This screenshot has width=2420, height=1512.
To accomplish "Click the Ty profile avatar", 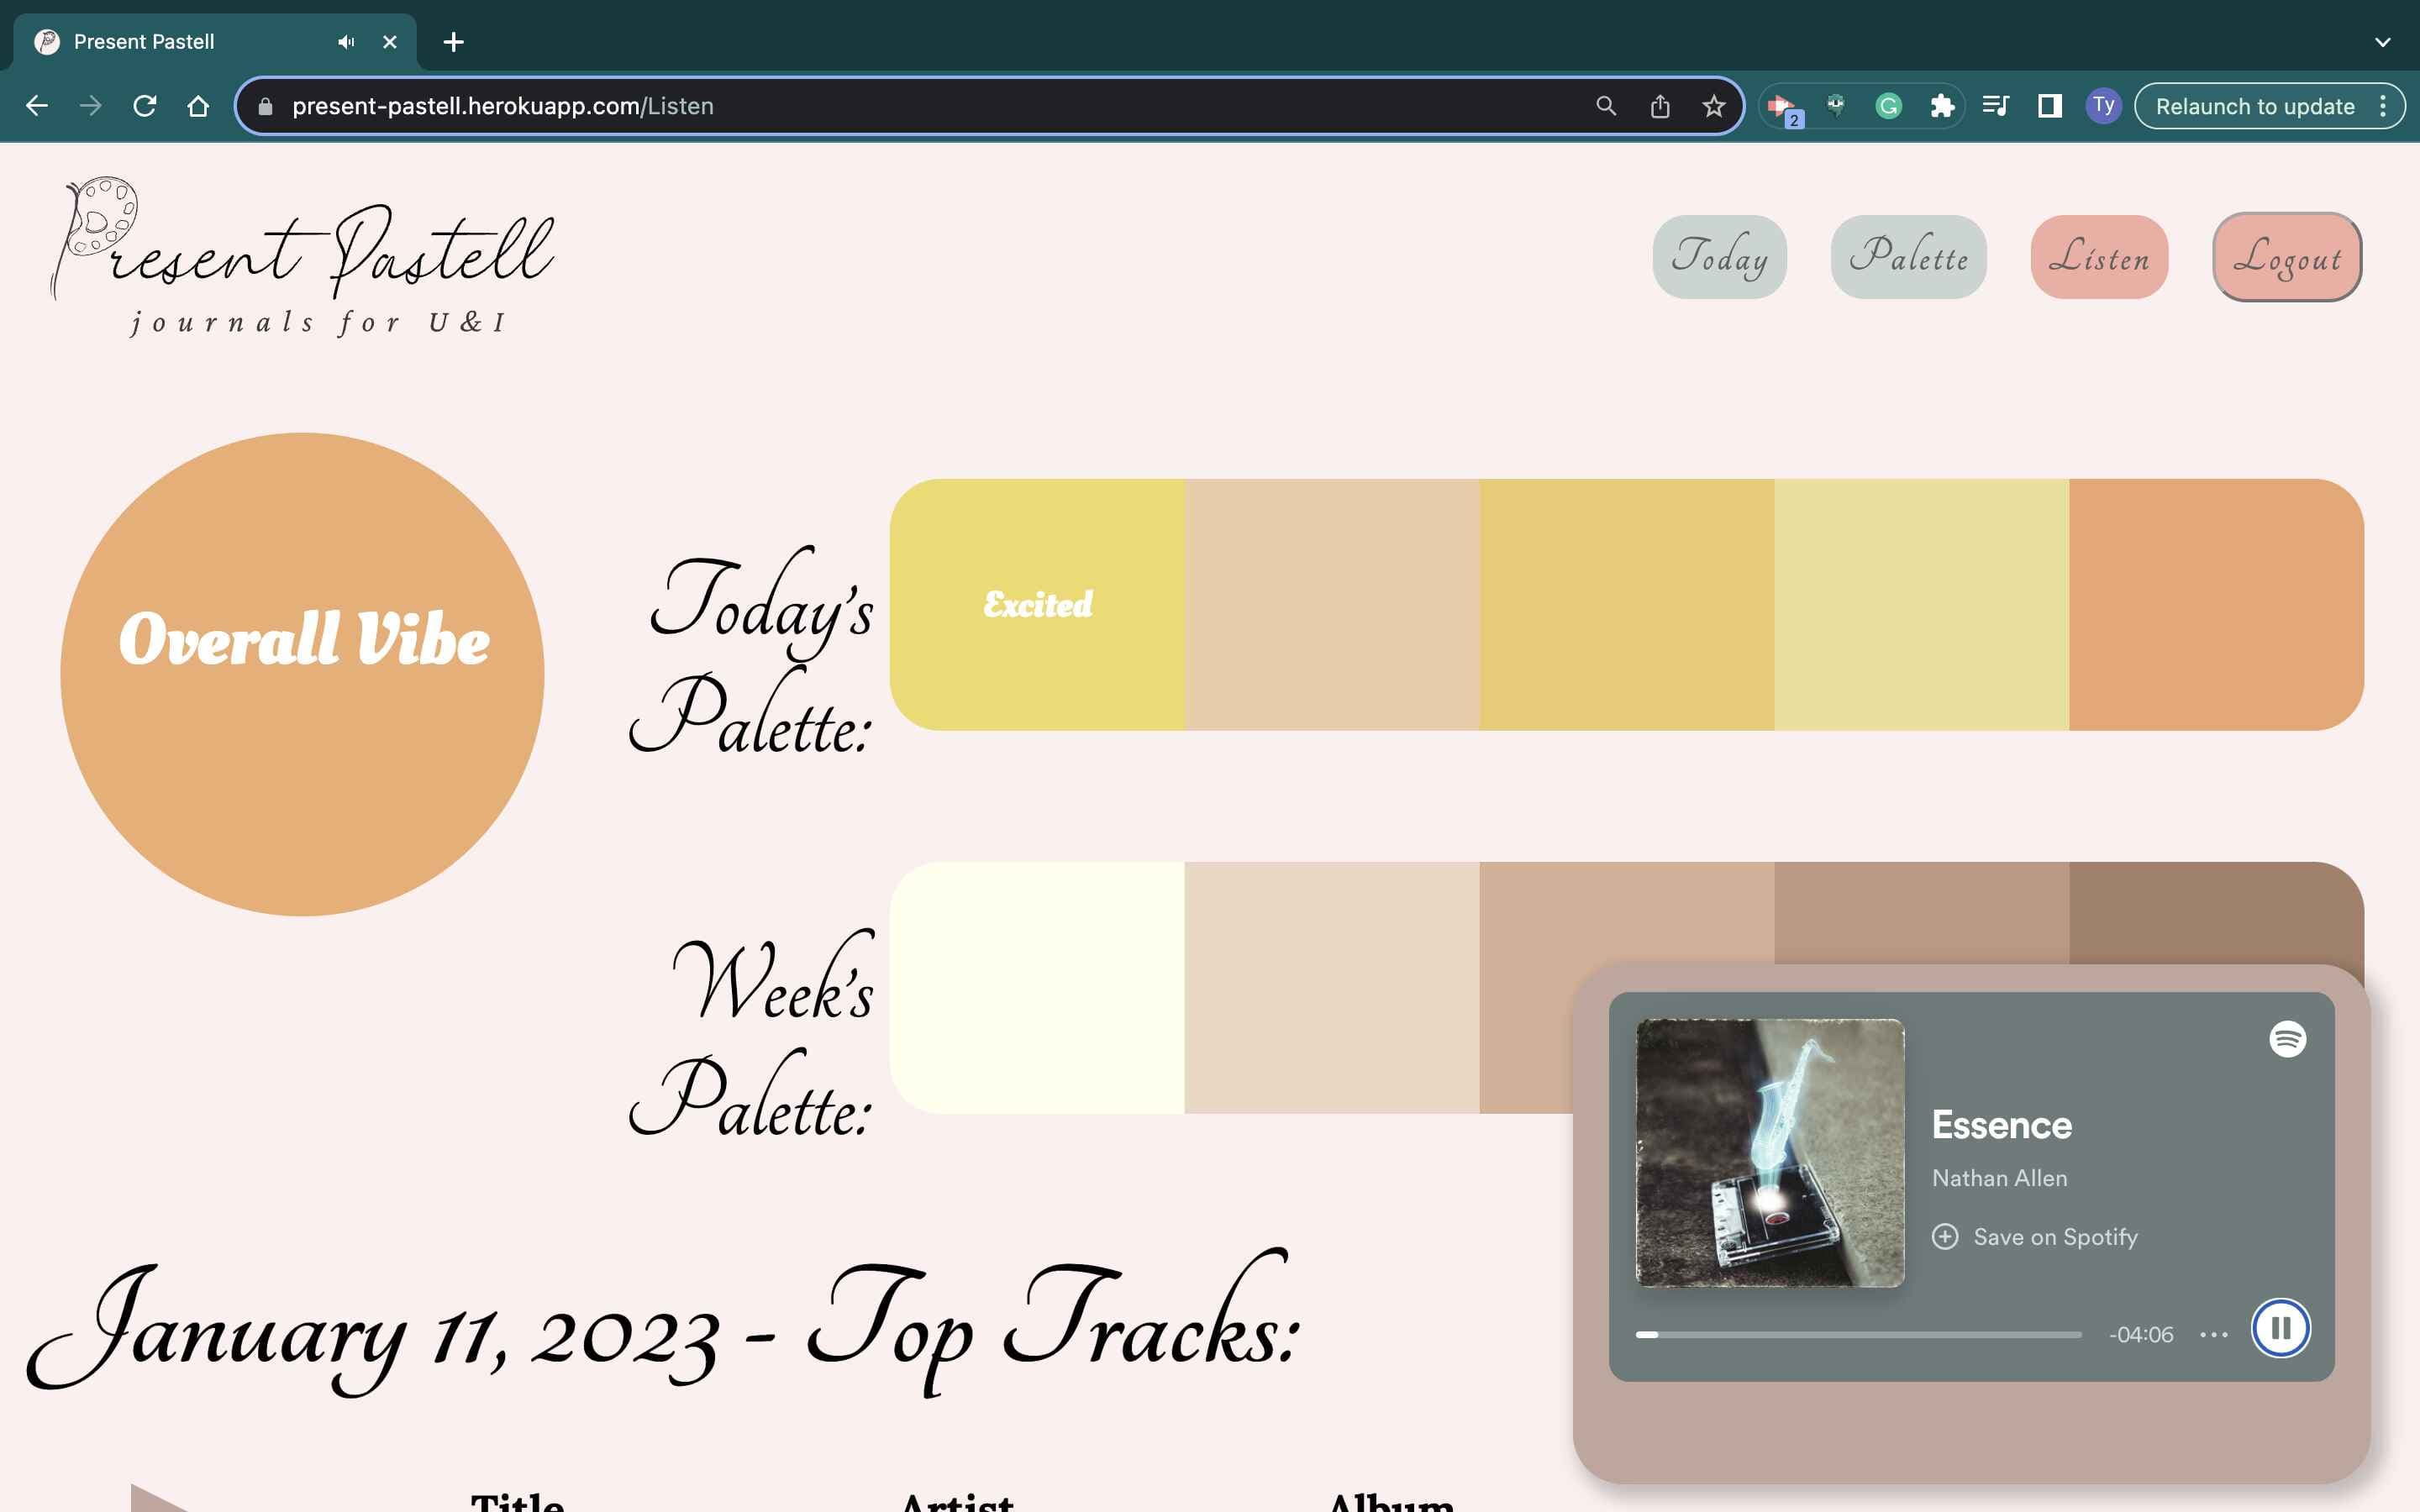I will pyautogui.click(x=2104, y=105).
